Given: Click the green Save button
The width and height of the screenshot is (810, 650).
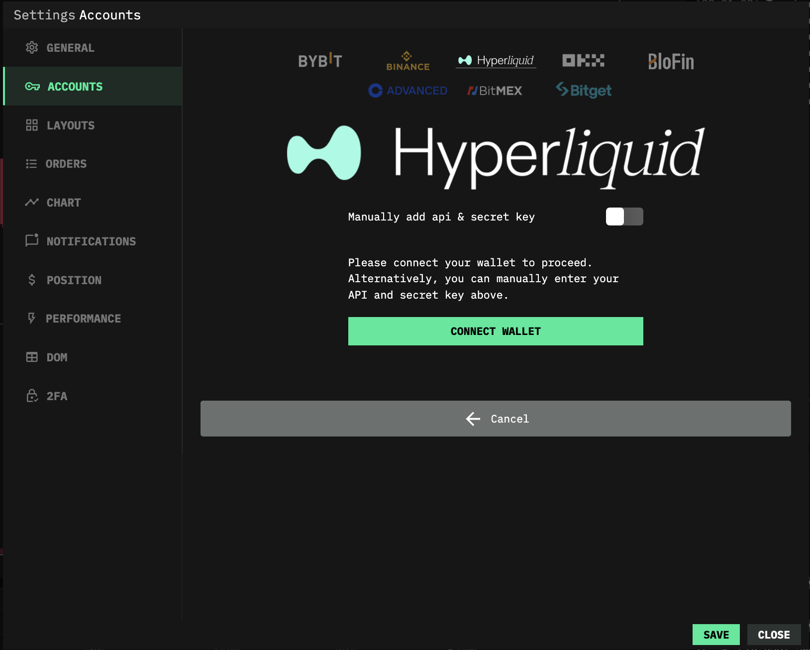Looking at the screenshot, I should coord(715,635).
